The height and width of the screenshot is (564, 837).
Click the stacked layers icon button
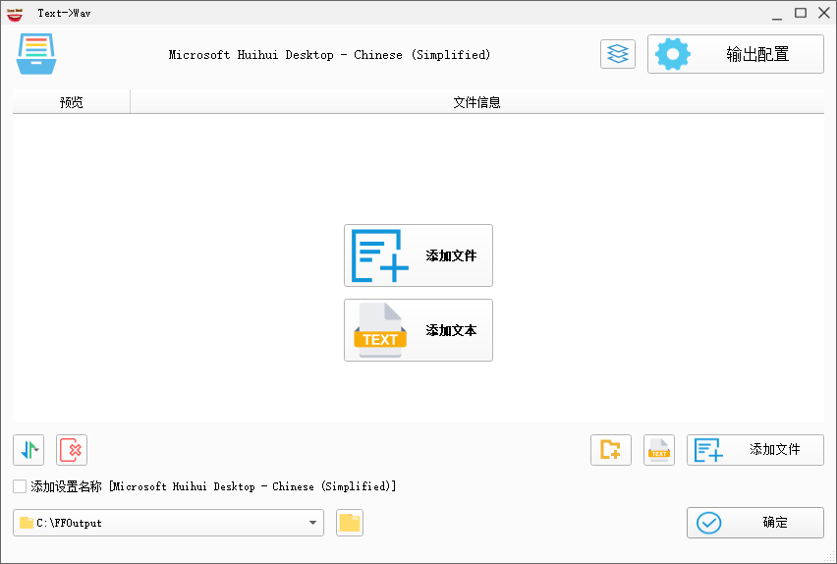[618, 54]
